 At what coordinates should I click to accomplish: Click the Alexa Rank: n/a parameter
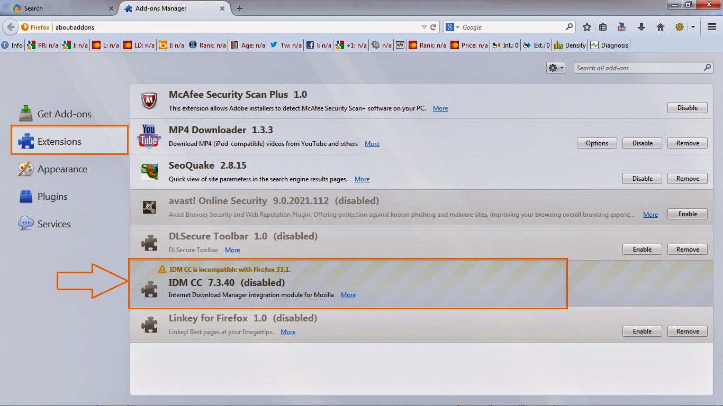click(x=208, y=45)
